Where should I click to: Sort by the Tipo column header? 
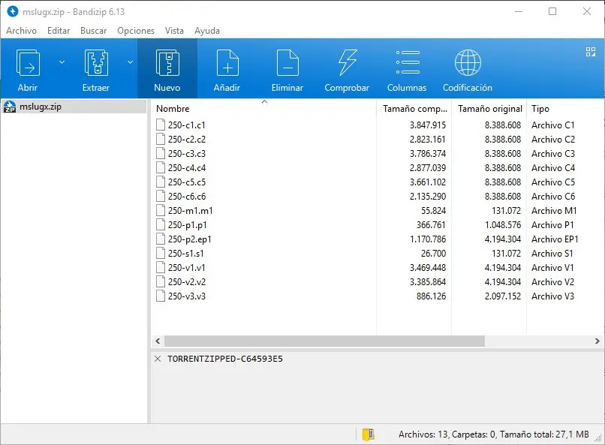[564, 109]
